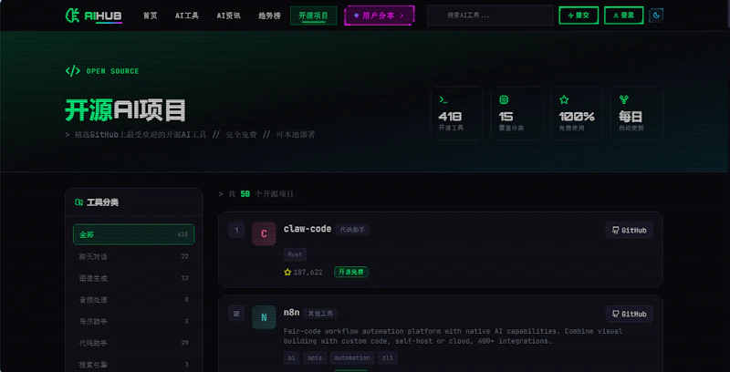Click the C avatar of claw-code
Viewport: 730px width, 372px height.
point(264,233)
